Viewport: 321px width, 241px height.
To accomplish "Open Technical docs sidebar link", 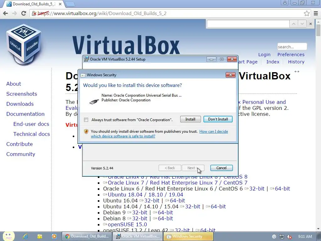I will point(32,134).
